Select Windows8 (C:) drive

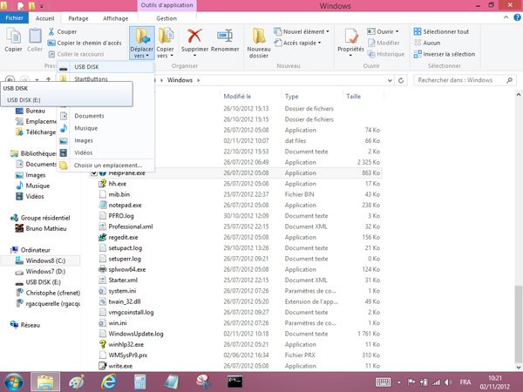coord(45,260)
